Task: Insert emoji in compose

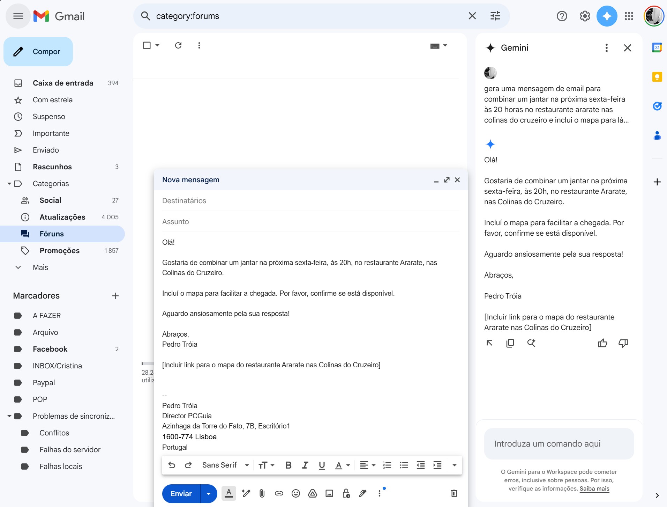Action: point(295,493)
